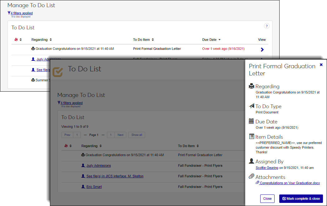Click the filter funnel icon in top window
Image resolution: width=327 pixels, height=206 pixels.
tap(9, 13)
